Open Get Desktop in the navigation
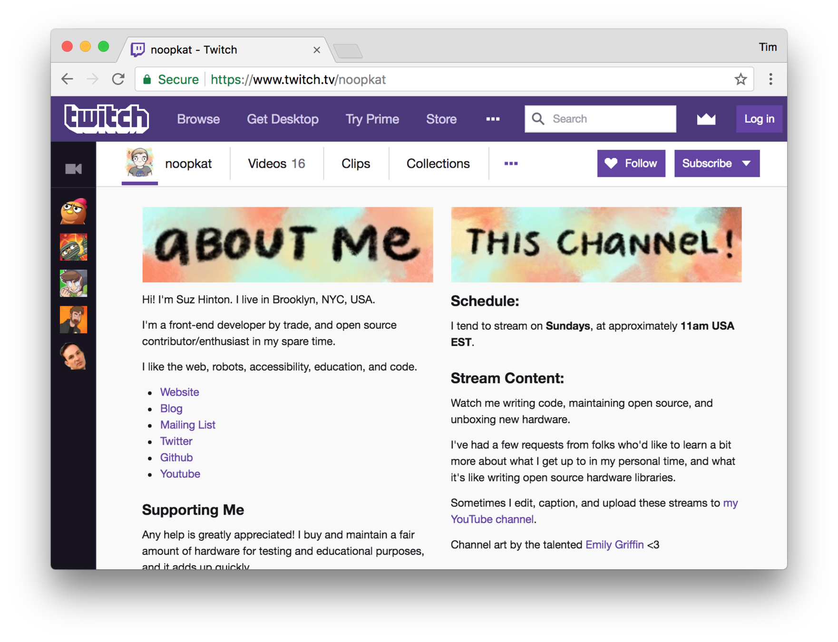Viewport: 838px width, 642px height. [283, 119]
